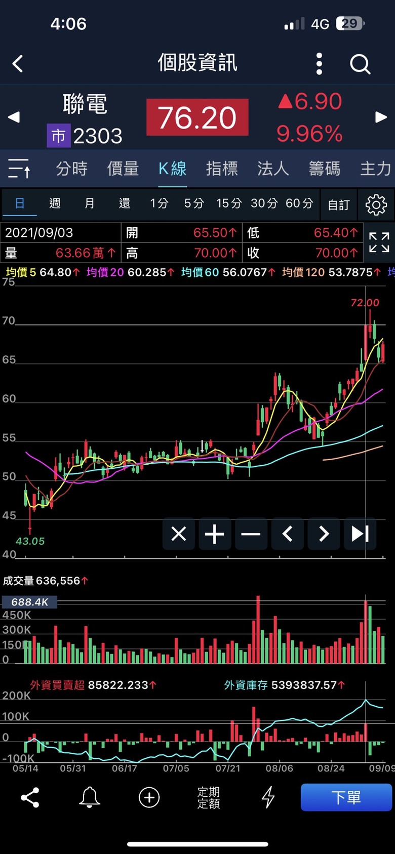The image size is (395, 854).
Task: Tap the 外資庫存 indicator label
Action: [x=246, y=685]
